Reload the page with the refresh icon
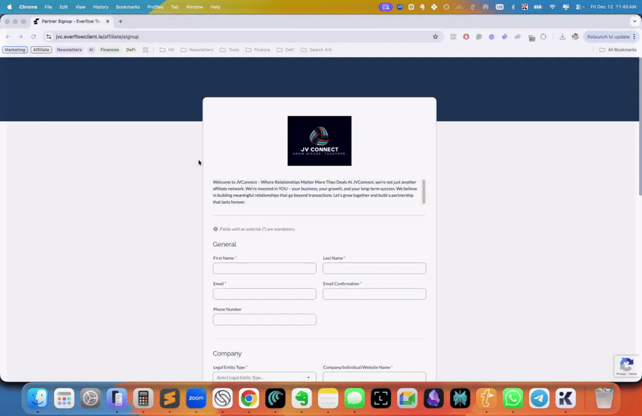This screenshot has height=416, width=642. 33,36
